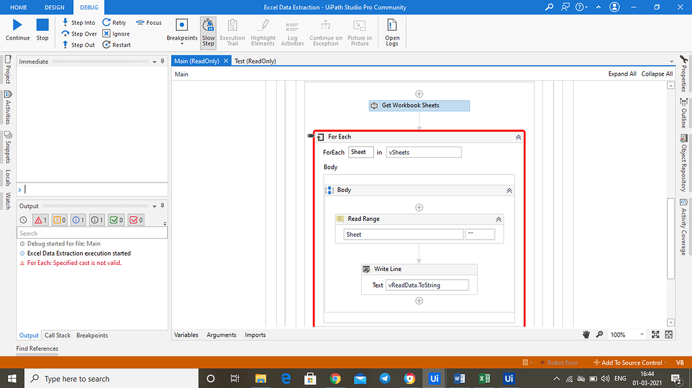This screenshot has height=388, width=692.
Task: Switch to the DESIGN ribbon tab
Action: pos(54,7)
